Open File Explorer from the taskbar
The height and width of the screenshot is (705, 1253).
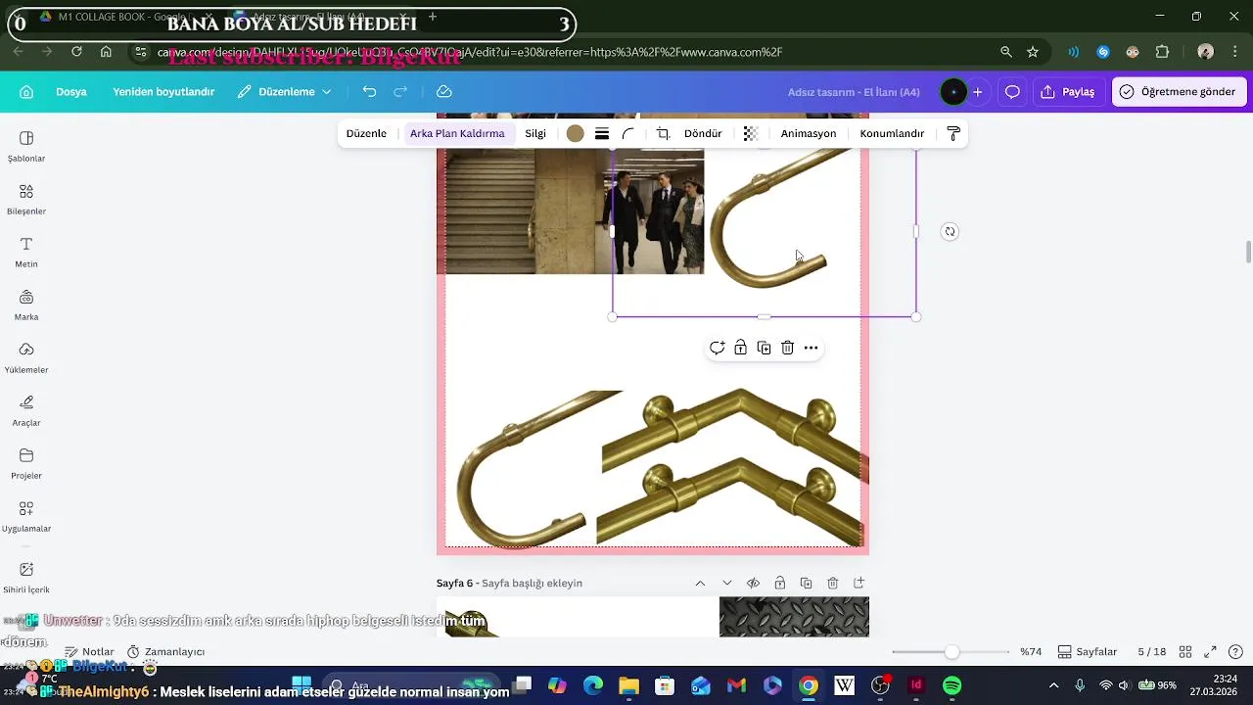[x=628, y=685]
